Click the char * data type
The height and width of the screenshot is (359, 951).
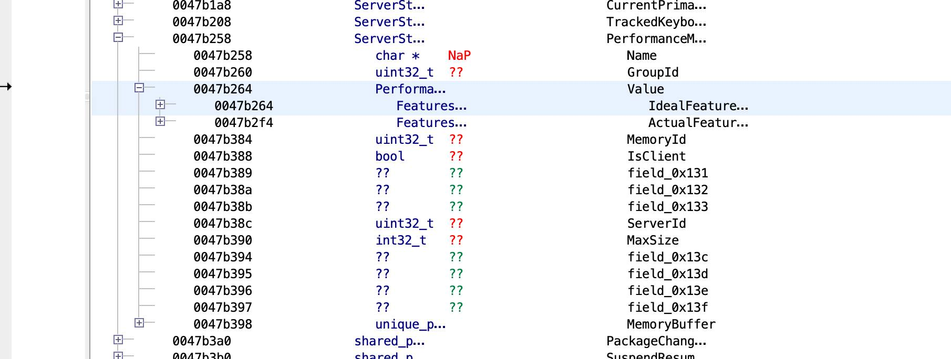click(397, 56)
